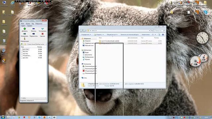This screenshot has height=119, width=212.
Task: Sort by Дата изменения column in Explorer
Action: coord(132,38)
